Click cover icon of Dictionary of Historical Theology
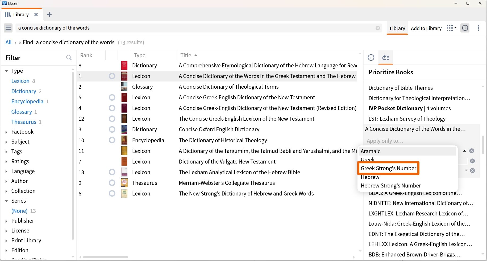The width and height of the screenshot is (487, 261). pyautogui.click(x=124, y=140)
